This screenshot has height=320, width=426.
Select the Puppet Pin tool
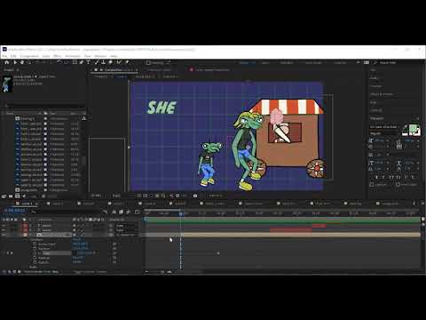127,62
